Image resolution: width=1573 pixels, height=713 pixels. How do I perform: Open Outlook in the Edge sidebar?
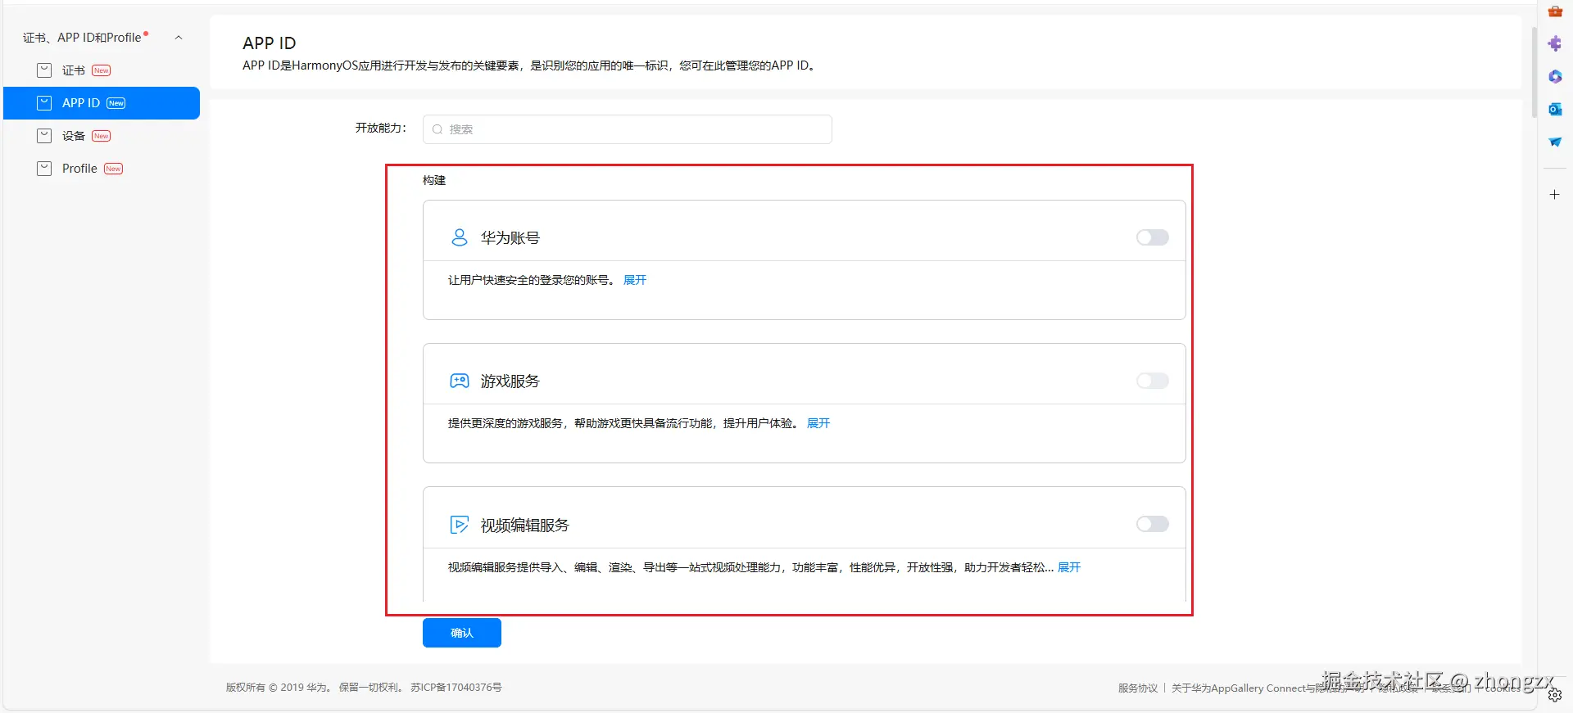tap(1555, 109)
